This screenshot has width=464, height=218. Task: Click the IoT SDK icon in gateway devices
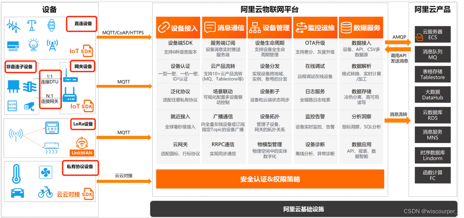[x=82, y=106]
